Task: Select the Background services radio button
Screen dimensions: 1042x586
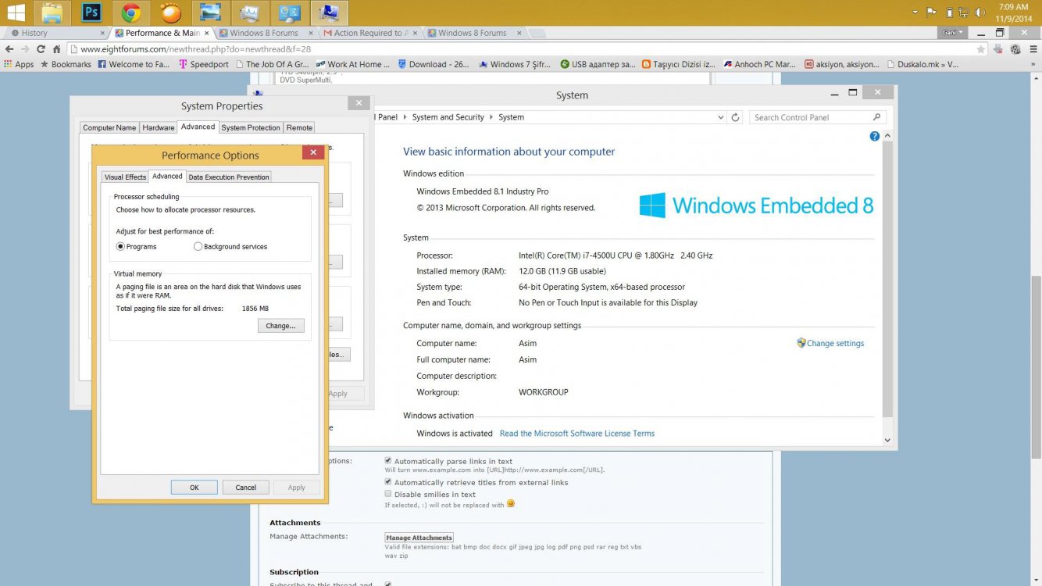Action: [x=198, y=246]
